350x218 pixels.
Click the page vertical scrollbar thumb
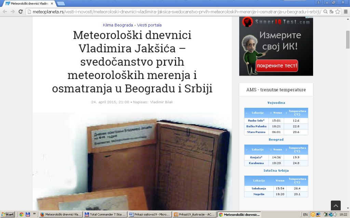348,39
